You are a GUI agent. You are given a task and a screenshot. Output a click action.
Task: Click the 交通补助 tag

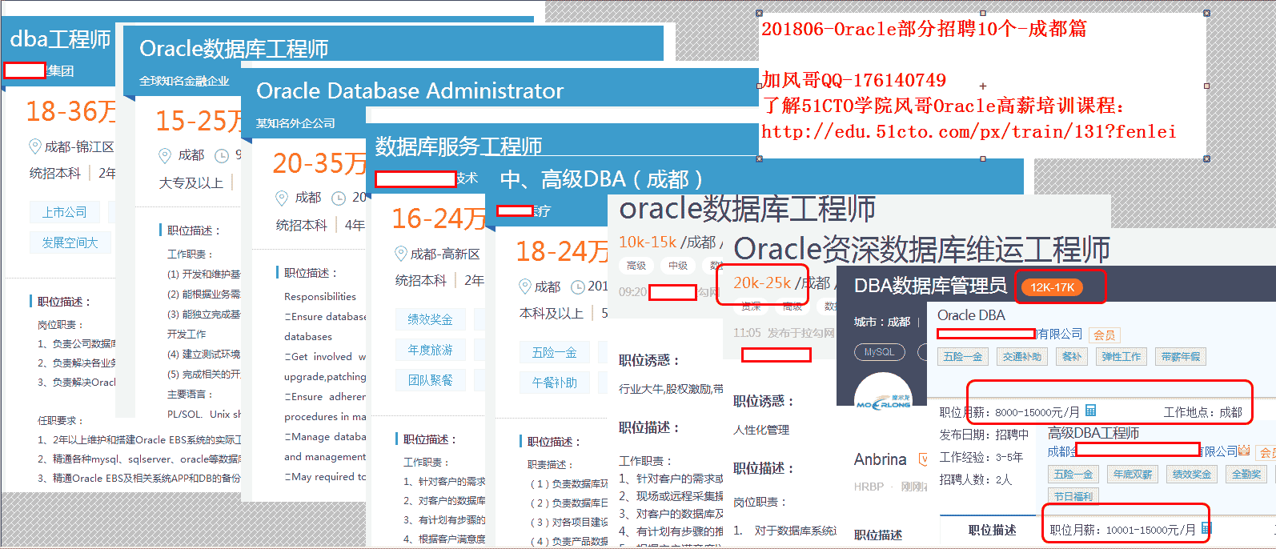pos(1022,357)
